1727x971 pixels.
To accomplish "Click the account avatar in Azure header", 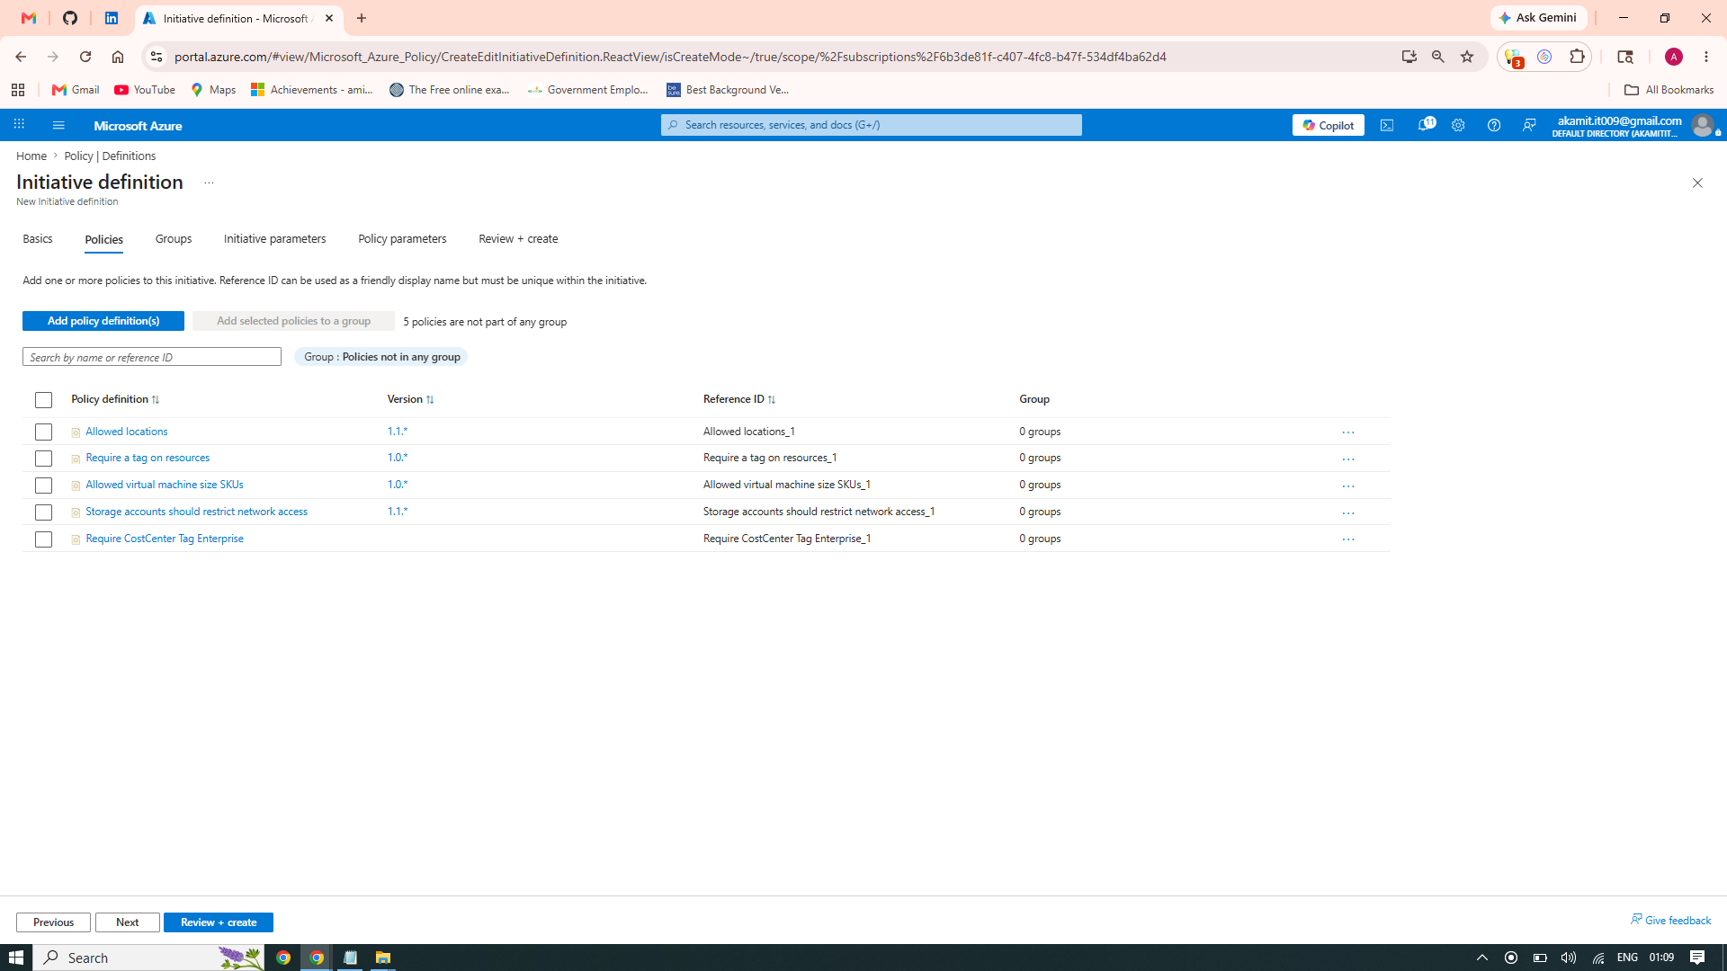I will pyautogui.click(x=1702, y=125).
